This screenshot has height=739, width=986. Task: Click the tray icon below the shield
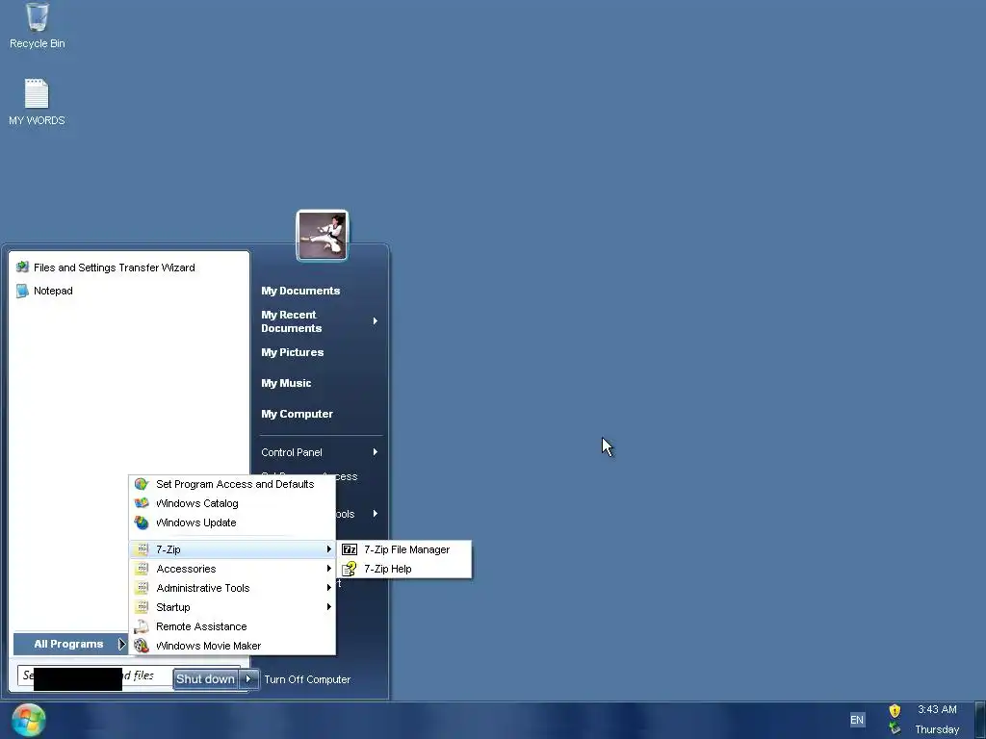click(x=895, y=729)
